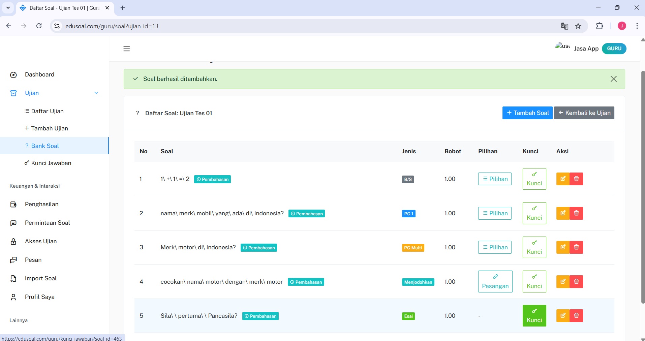
Task: Open Pasangan link button for question 4
Action: [495, 282]
